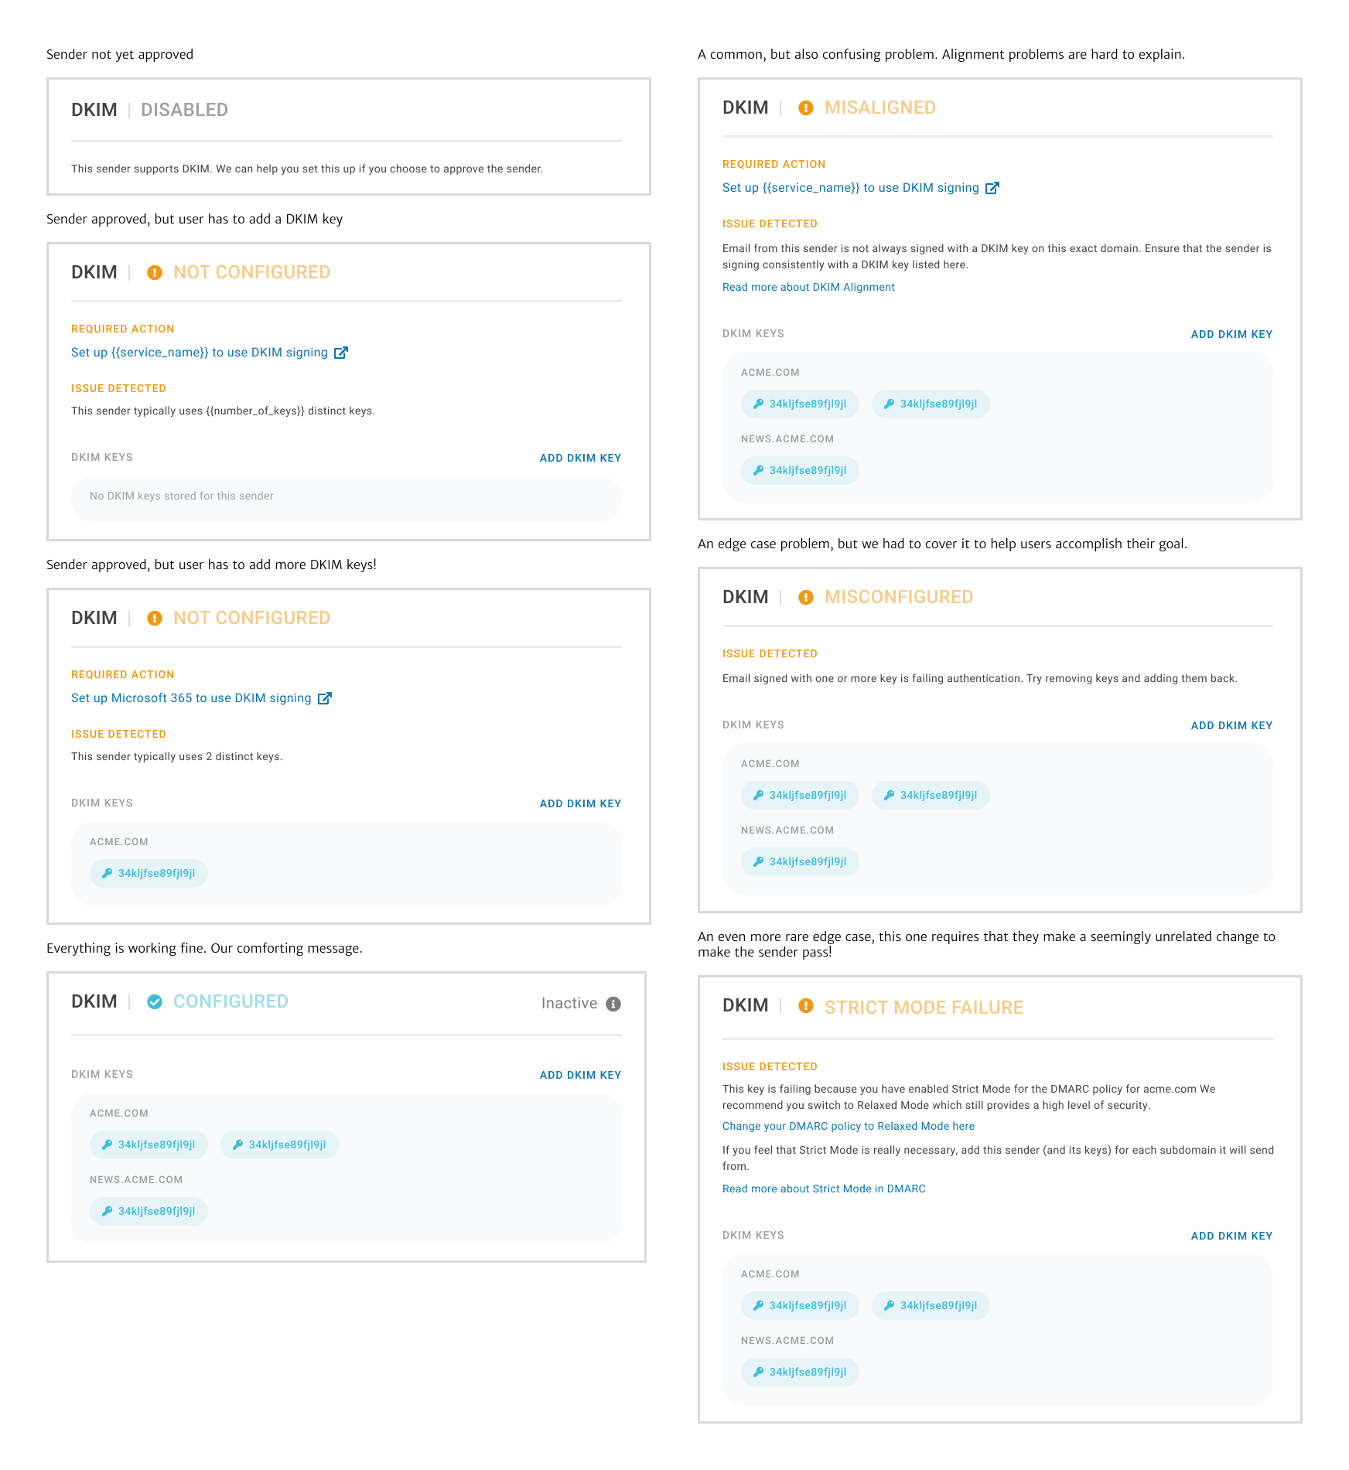Open Read more about Strict Mode in DMARC
The image size is (1349, 1470).
point(824,1189)
